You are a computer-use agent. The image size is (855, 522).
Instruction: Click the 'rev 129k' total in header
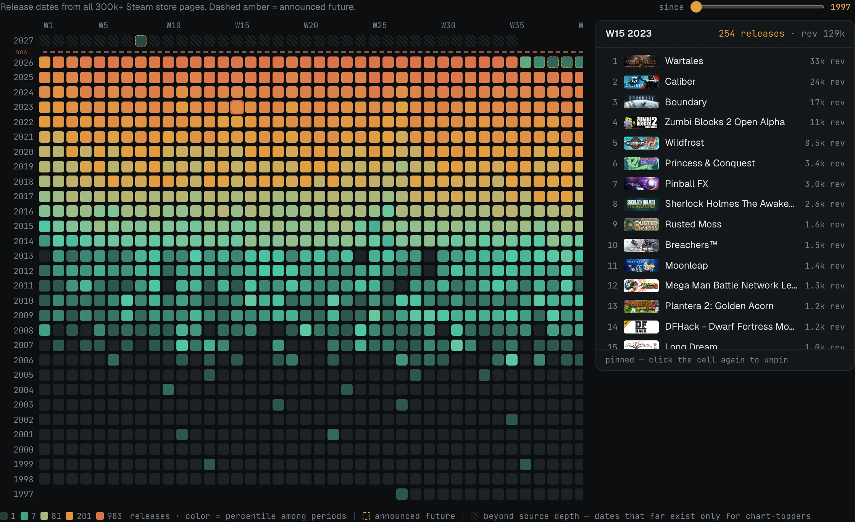coord(823,34)
